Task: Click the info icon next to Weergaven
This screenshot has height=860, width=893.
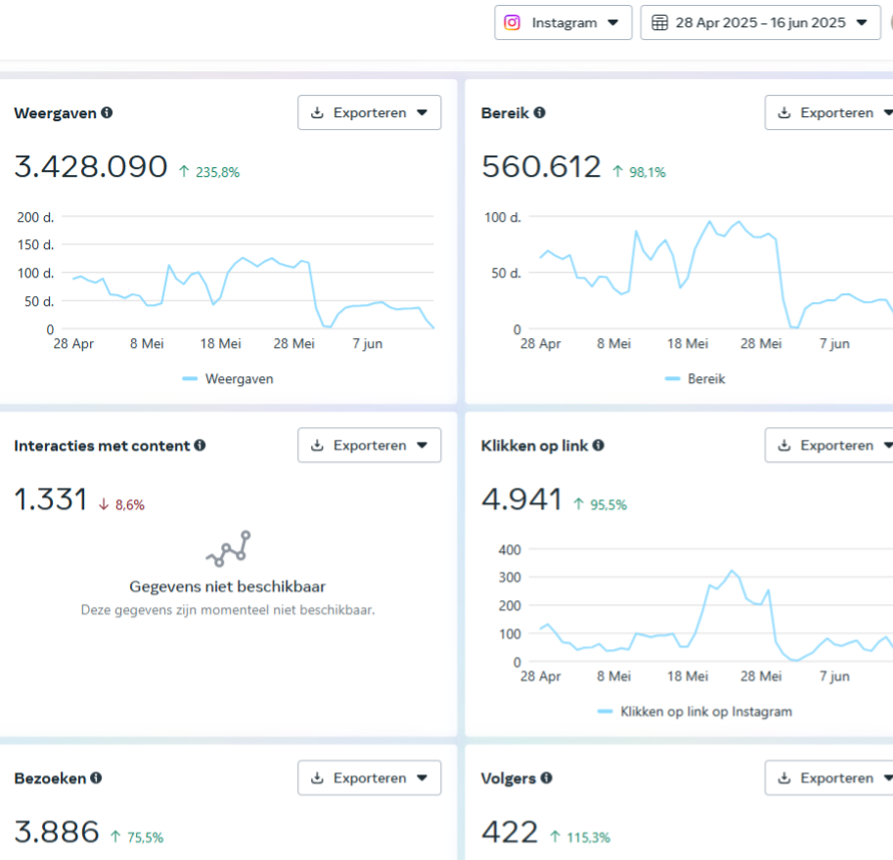Action: [107, 112]
